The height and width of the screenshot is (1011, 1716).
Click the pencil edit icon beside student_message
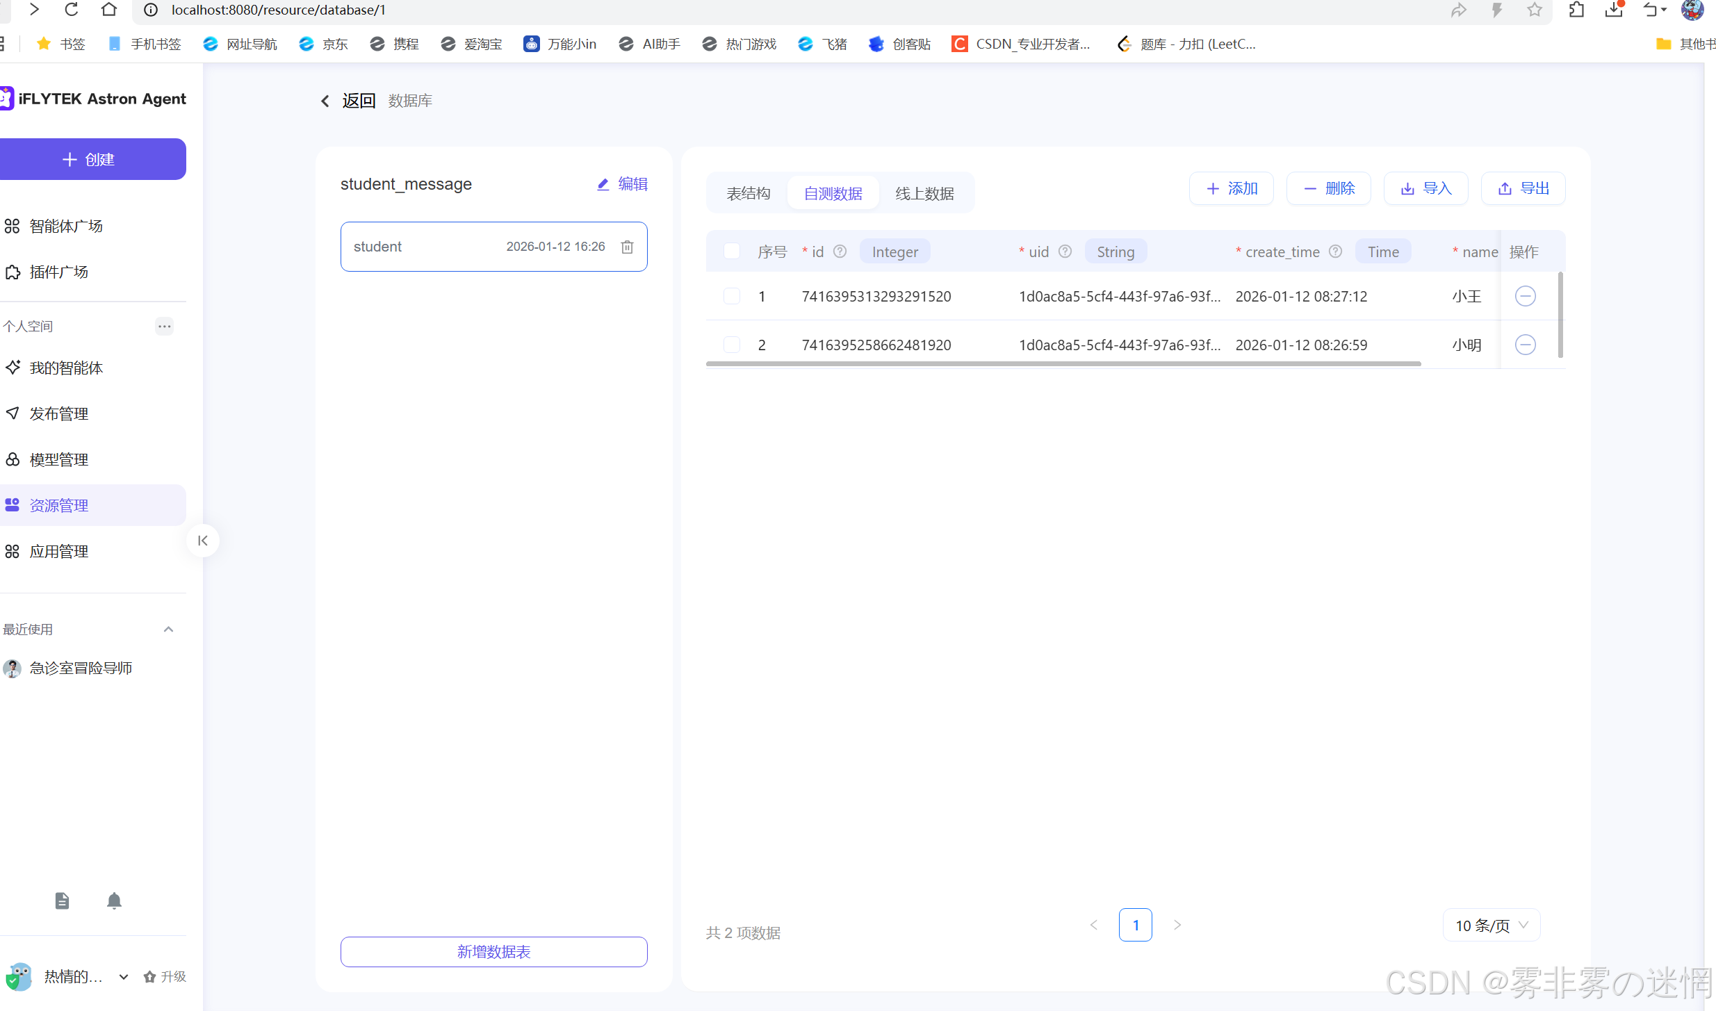(603, 184)
